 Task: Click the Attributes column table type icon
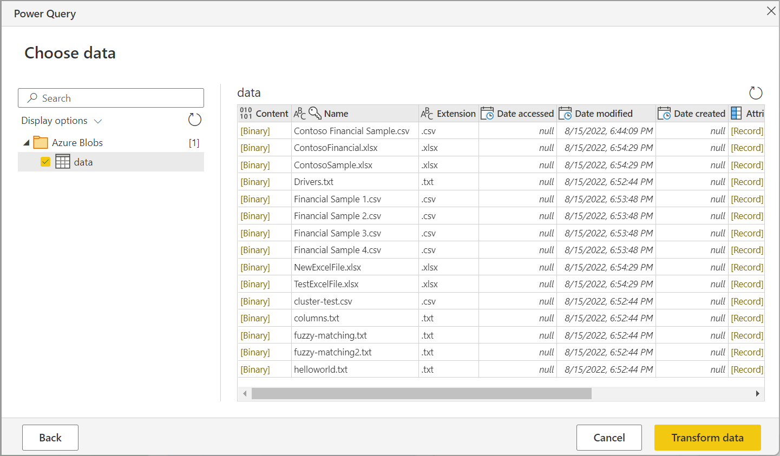click(x=736, y=114)
